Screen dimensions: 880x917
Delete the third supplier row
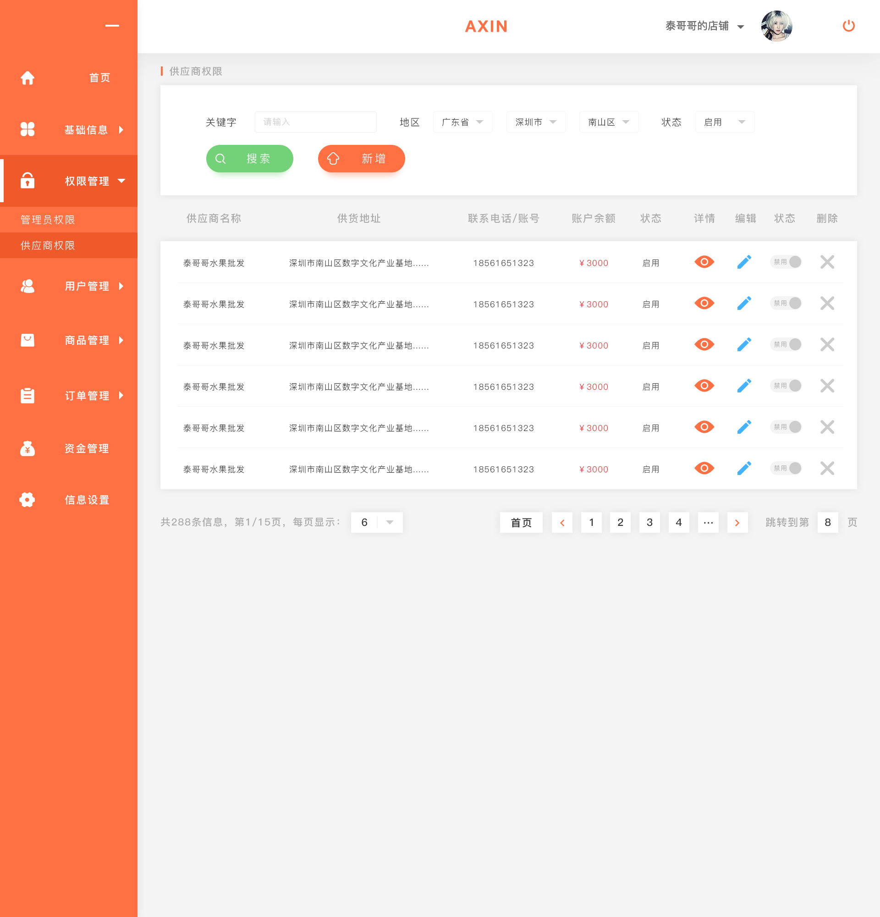(827, 345)
